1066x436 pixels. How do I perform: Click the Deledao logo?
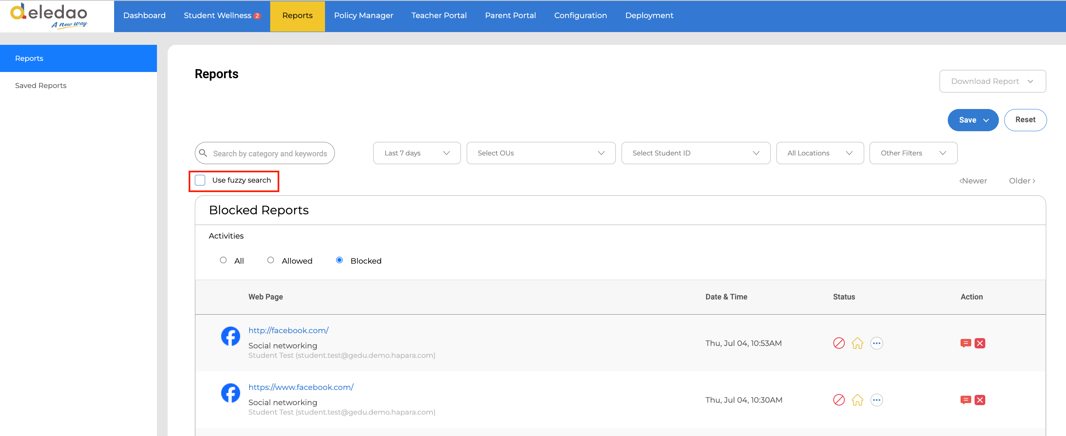[x=49, y=16]
